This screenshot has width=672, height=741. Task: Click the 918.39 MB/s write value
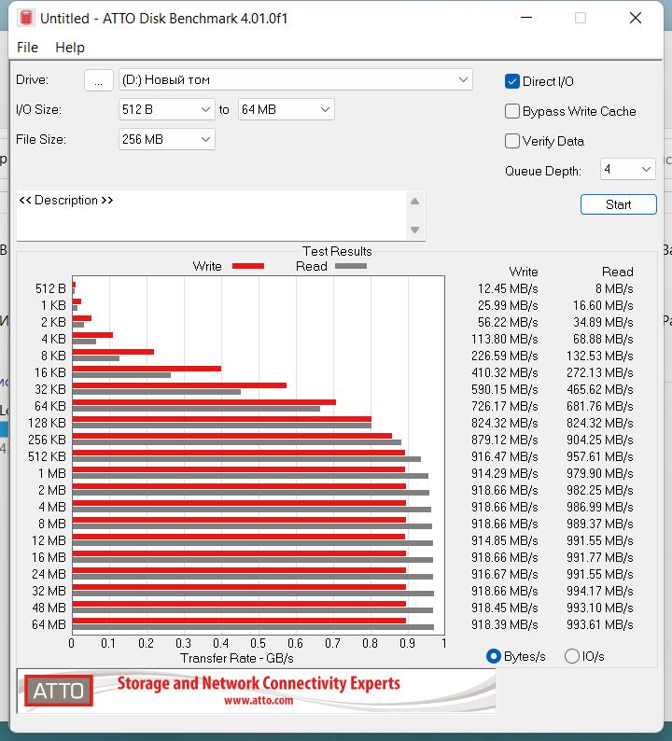(x=505, y=624)
